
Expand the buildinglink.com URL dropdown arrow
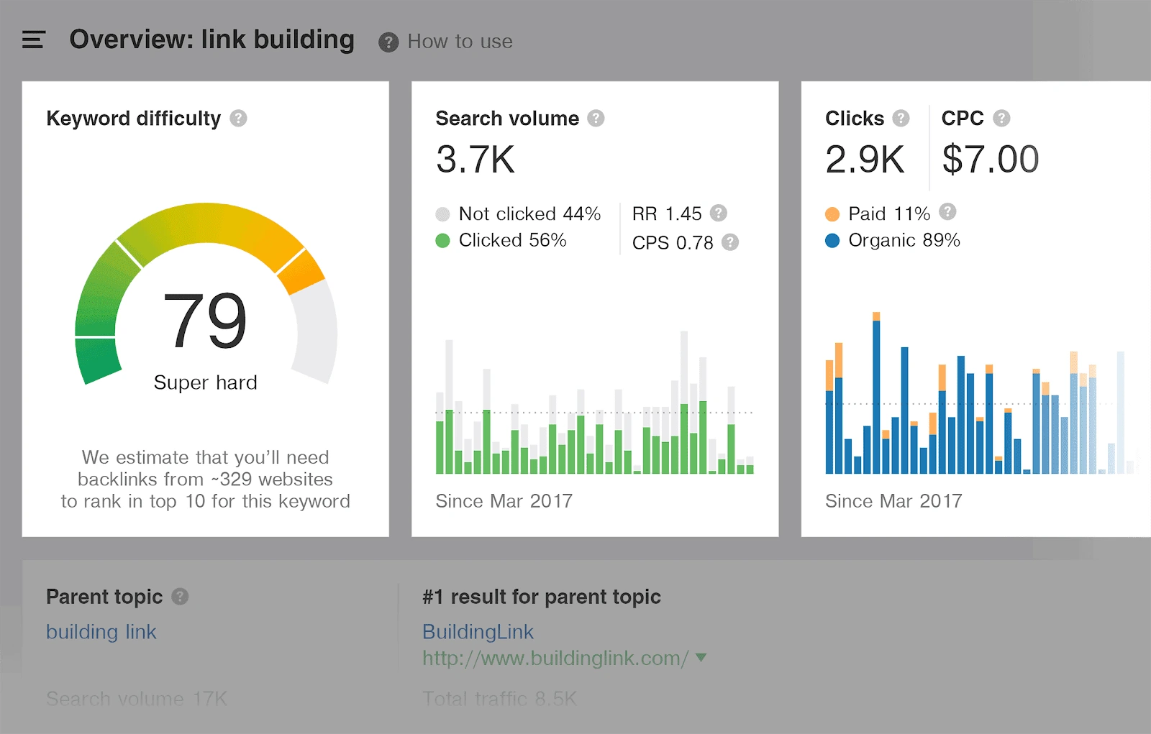tap(701, 658)
